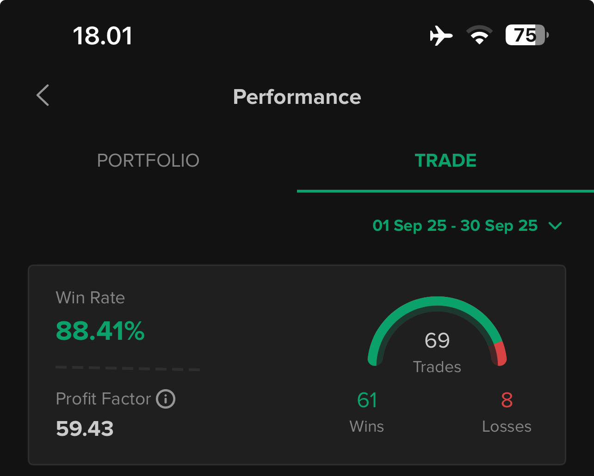Tap the Win Rate label
The height and width of the screenshot is (476, 594).
pyautogui.click(x=90, y=298)
